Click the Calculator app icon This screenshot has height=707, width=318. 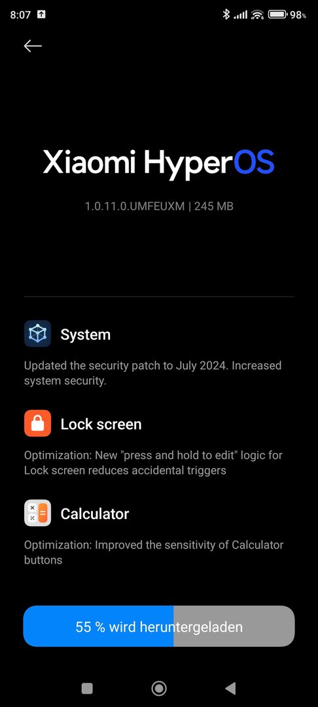pyautogui.click(x=37, y=513)
